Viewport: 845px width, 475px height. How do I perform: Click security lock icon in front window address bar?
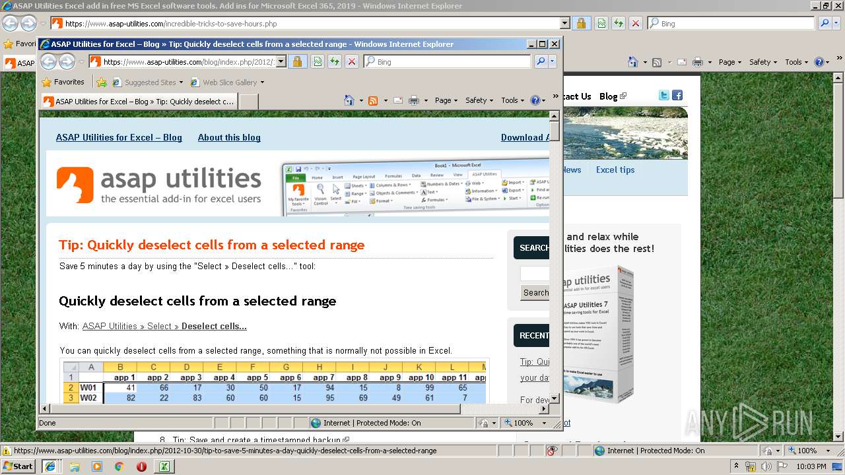(x=297, y=61)
